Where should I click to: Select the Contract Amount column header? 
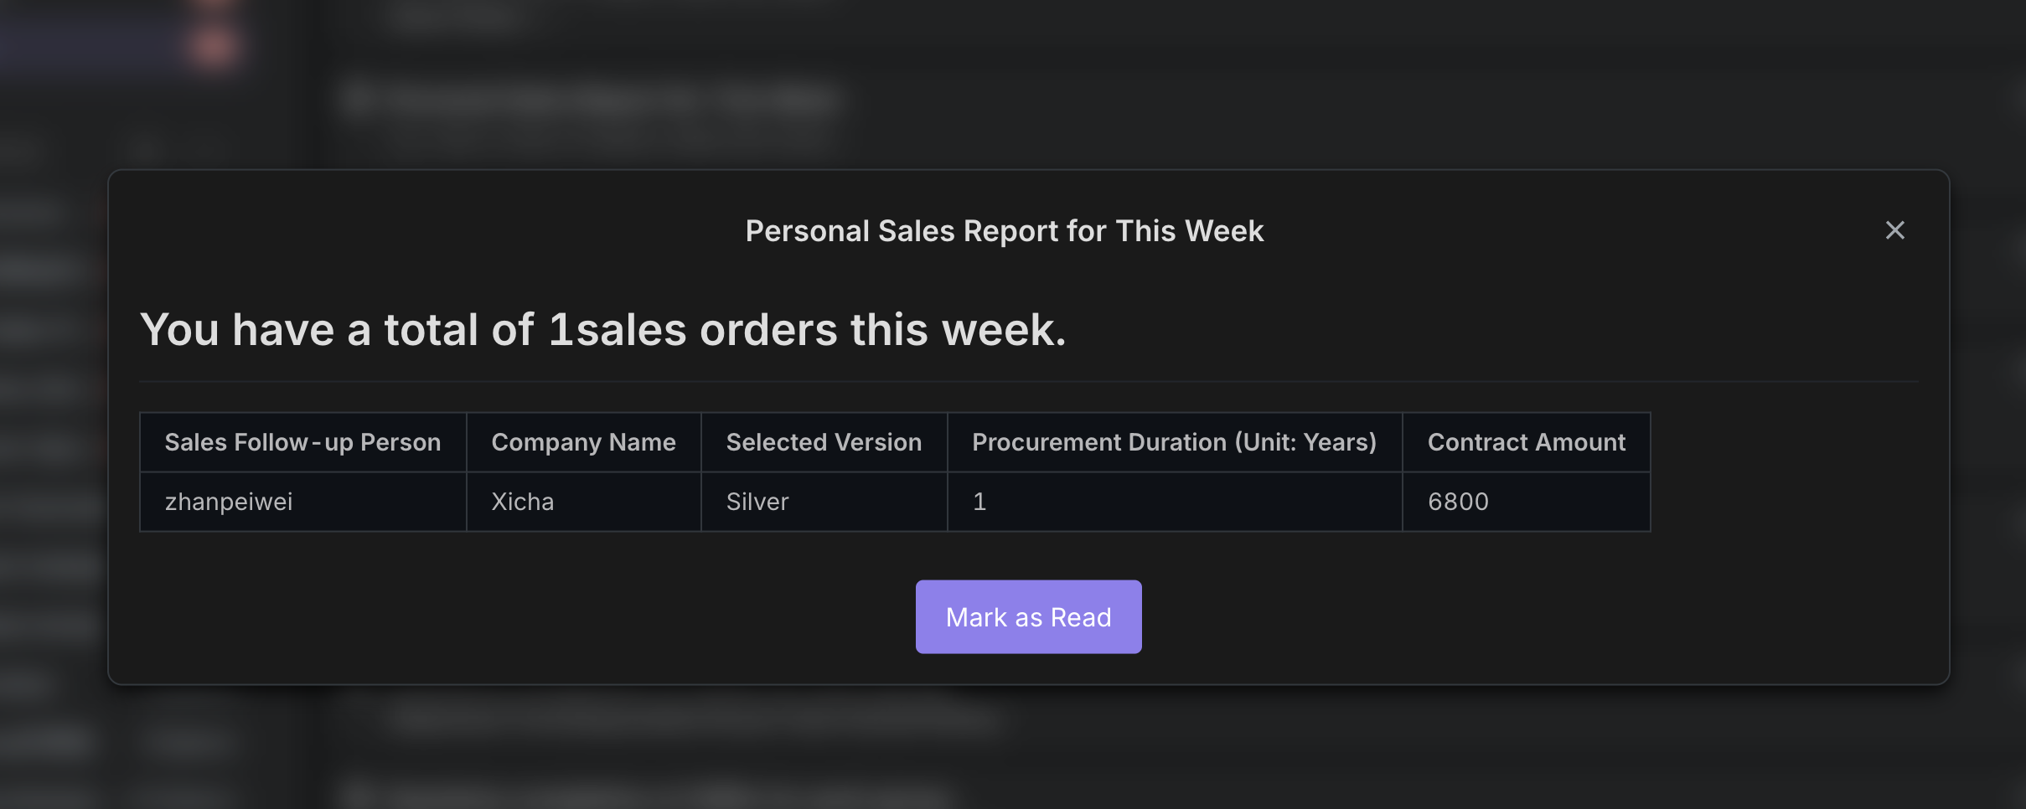(1526, 442)
